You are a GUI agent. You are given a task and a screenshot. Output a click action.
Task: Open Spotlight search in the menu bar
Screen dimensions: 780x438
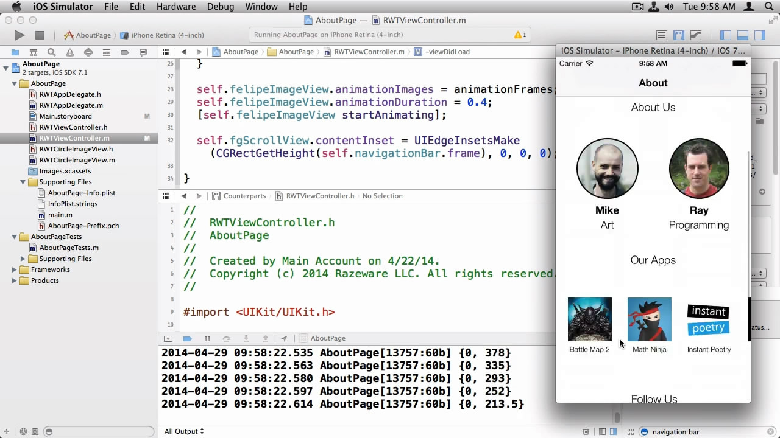click(768, 7)
